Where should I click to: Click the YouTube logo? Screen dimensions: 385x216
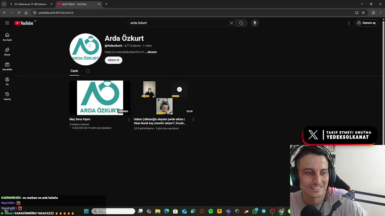coord(24,23)
